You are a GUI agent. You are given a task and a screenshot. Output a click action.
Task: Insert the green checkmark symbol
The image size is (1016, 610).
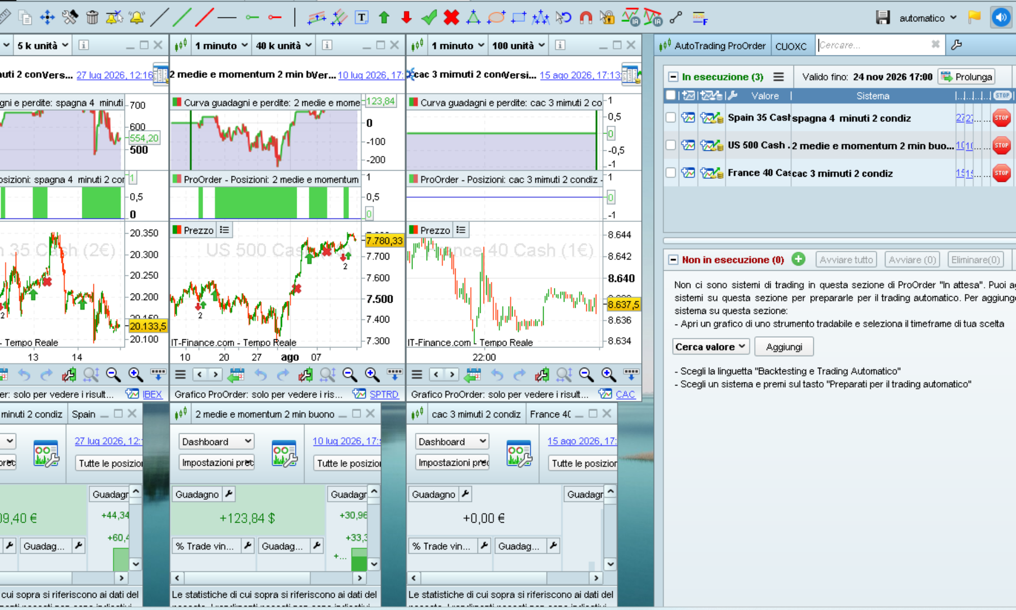pyautogui.click(x=429, y=18)
